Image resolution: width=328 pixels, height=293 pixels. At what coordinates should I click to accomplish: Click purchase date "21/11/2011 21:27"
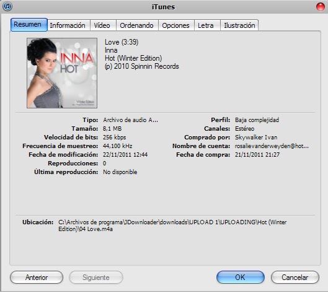pyautogui.click(x=257, y=155)
